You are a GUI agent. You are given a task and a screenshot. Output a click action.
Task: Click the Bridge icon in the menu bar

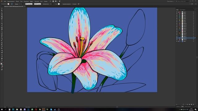pyautogui.click(x=50, y=1)
